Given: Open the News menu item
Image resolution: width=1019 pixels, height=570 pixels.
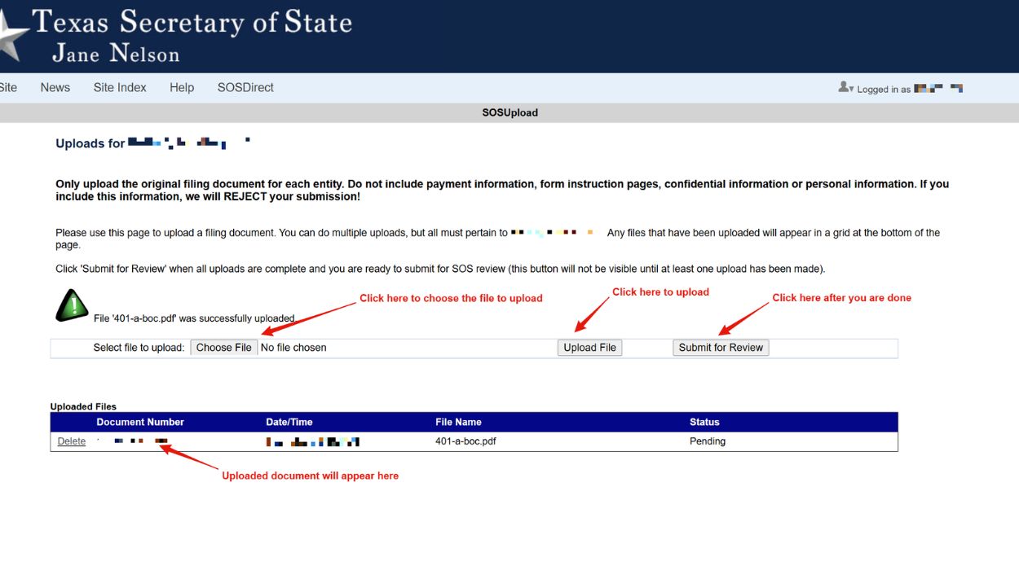Looking at the screenshot, I should pos(55,88).
